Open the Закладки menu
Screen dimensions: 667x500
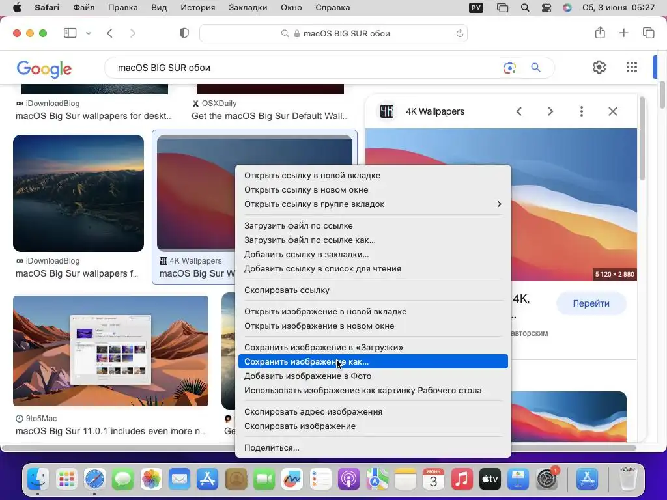[x=248, y=8]
